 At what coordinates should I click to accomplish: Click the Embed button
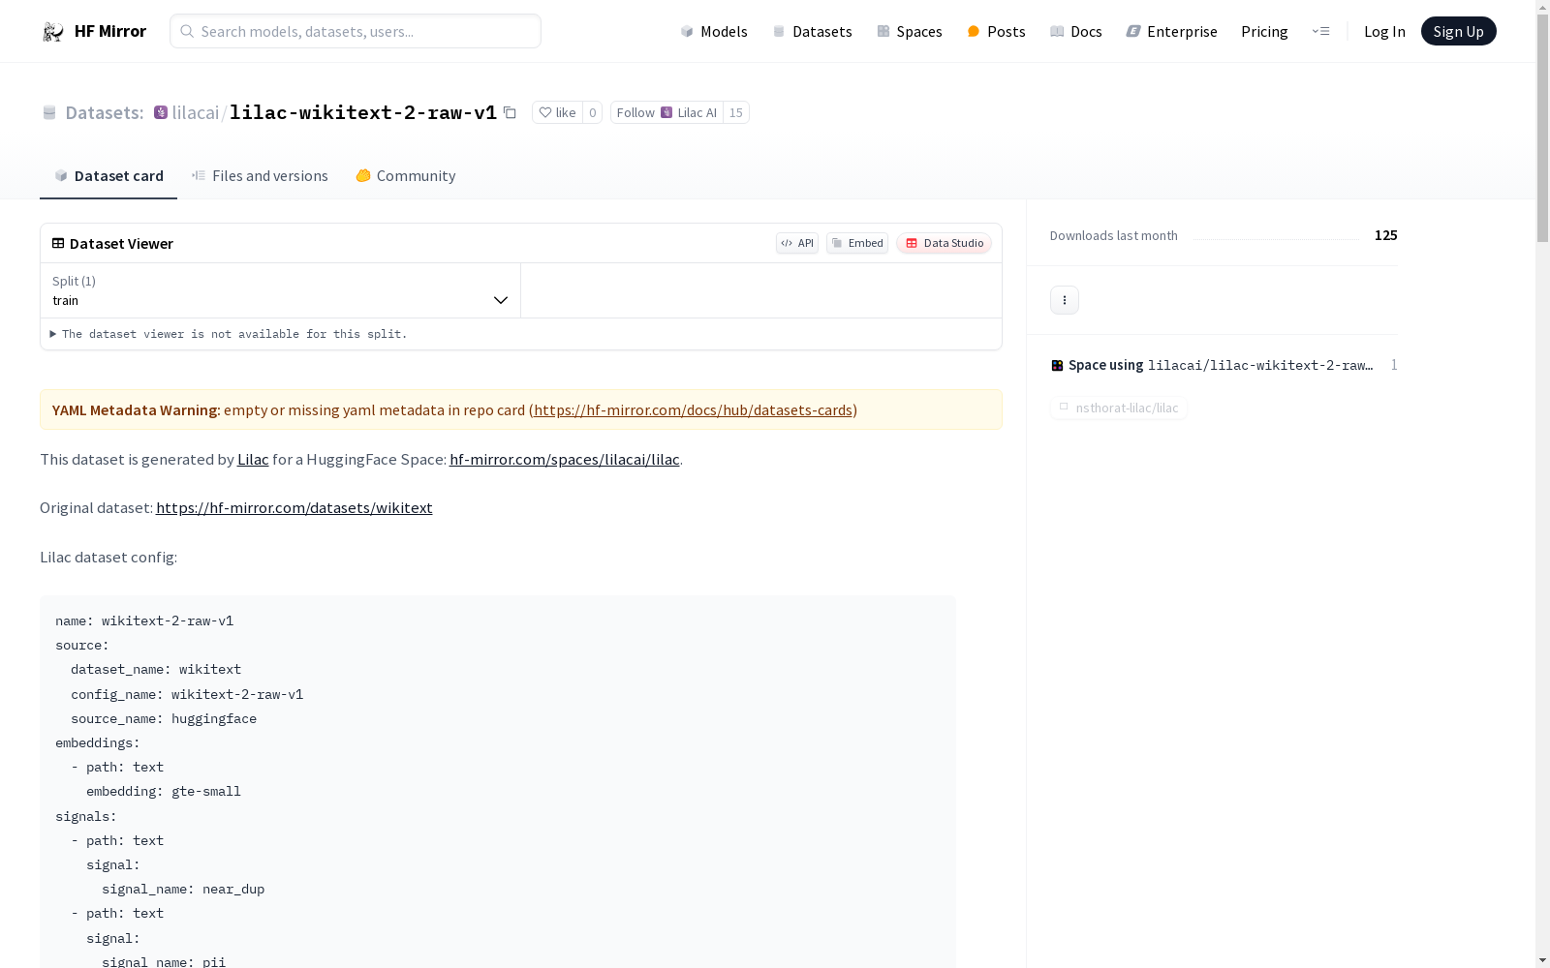(x=857, y=243)
